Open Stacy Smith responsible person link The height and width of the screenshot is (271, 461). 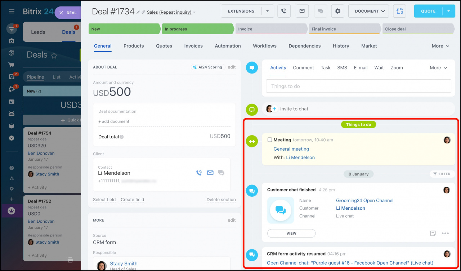coord(124,263)
